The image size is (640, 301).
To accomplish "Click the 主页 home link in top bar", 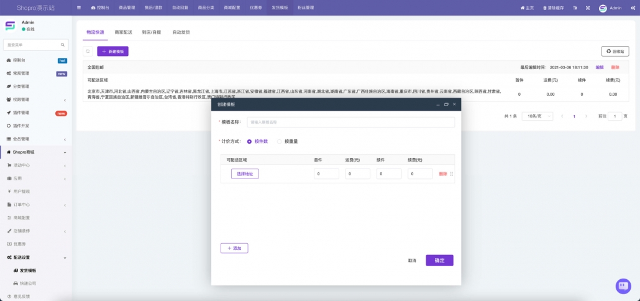I will point(527,7).
